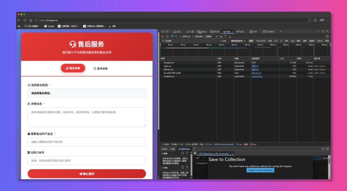Open the 选择售后原因 dropdown on the form
Screen dimensions: 347x191
pyautogui.click(x=86, y=93)
